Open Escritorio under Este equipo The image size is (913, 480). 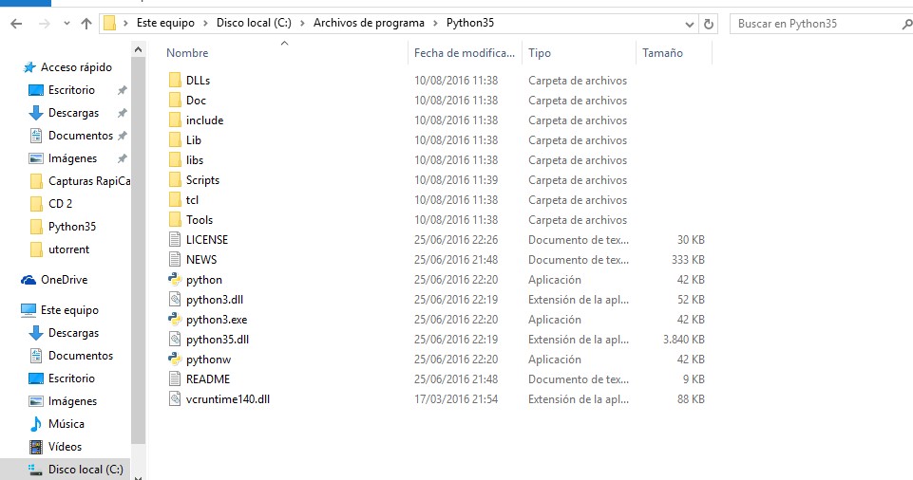[x=71, y=378]
